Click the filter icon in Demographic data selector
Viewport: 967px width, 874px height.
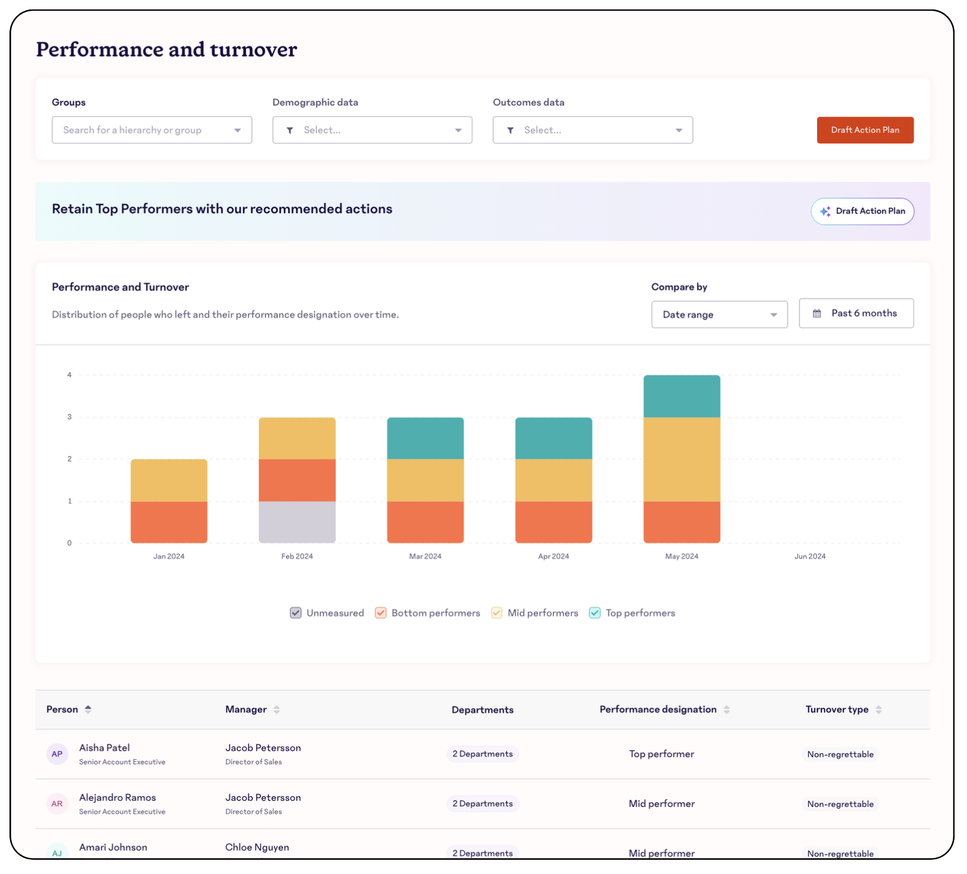(290, 130)
